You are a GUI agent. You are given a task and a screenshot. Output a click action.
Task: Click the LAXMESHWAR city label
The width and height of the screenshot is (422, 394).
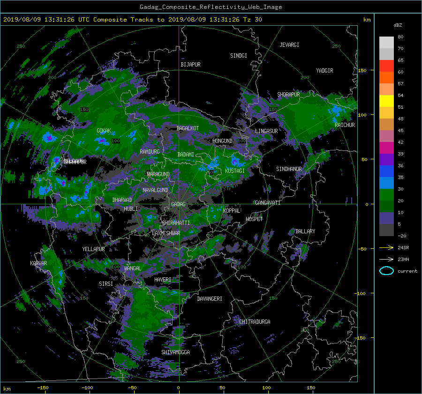(x=166, y=233)
